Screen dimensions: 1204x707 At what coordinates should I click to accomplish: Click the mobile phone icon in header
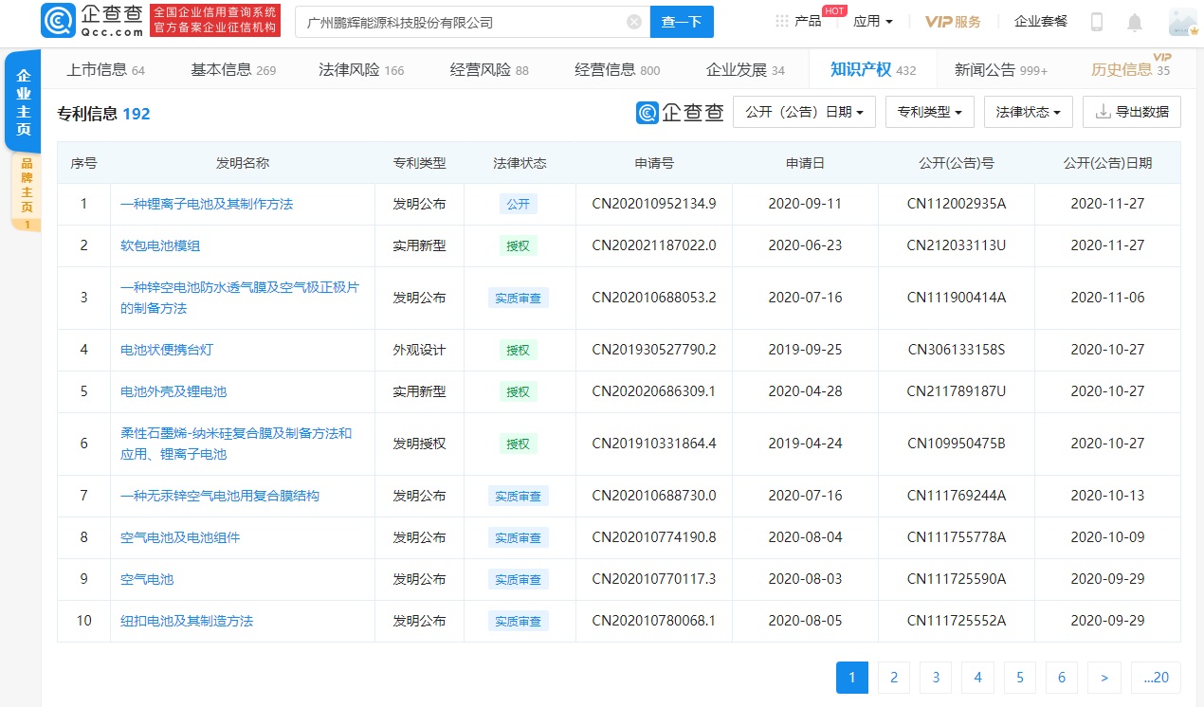coord(1097,20)
